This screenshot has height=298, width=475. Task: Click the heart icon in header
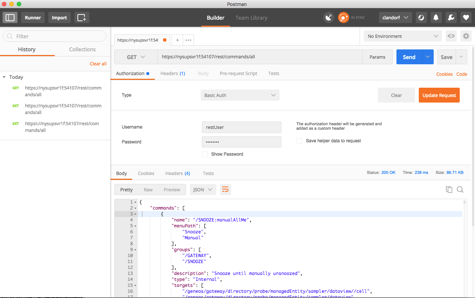466,17
